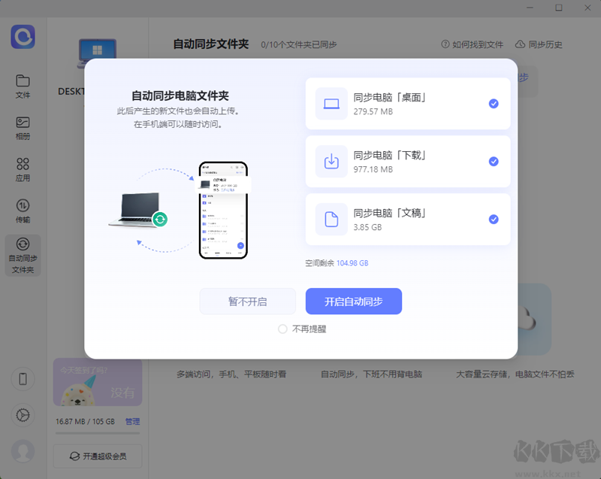The image size is (601, 479).
Task: Open the mobile device panel in lower sidebar
Action: [x=23, y=379]
